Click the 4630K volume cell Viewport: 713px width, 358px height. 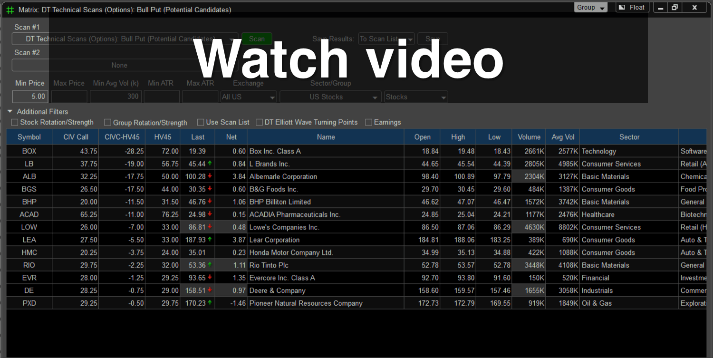click(x=529, y=227)
